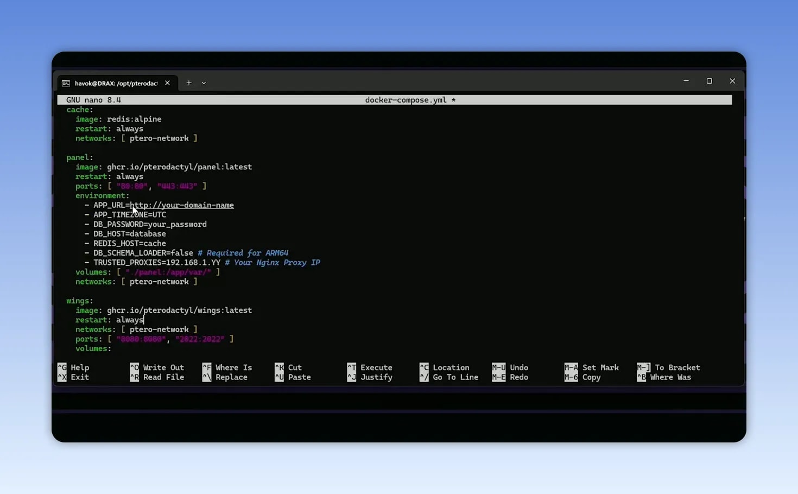The width and height of the screenshot is (798, 494).
Task: Click the ^X Exit shortcut
Action: [73, 377]
